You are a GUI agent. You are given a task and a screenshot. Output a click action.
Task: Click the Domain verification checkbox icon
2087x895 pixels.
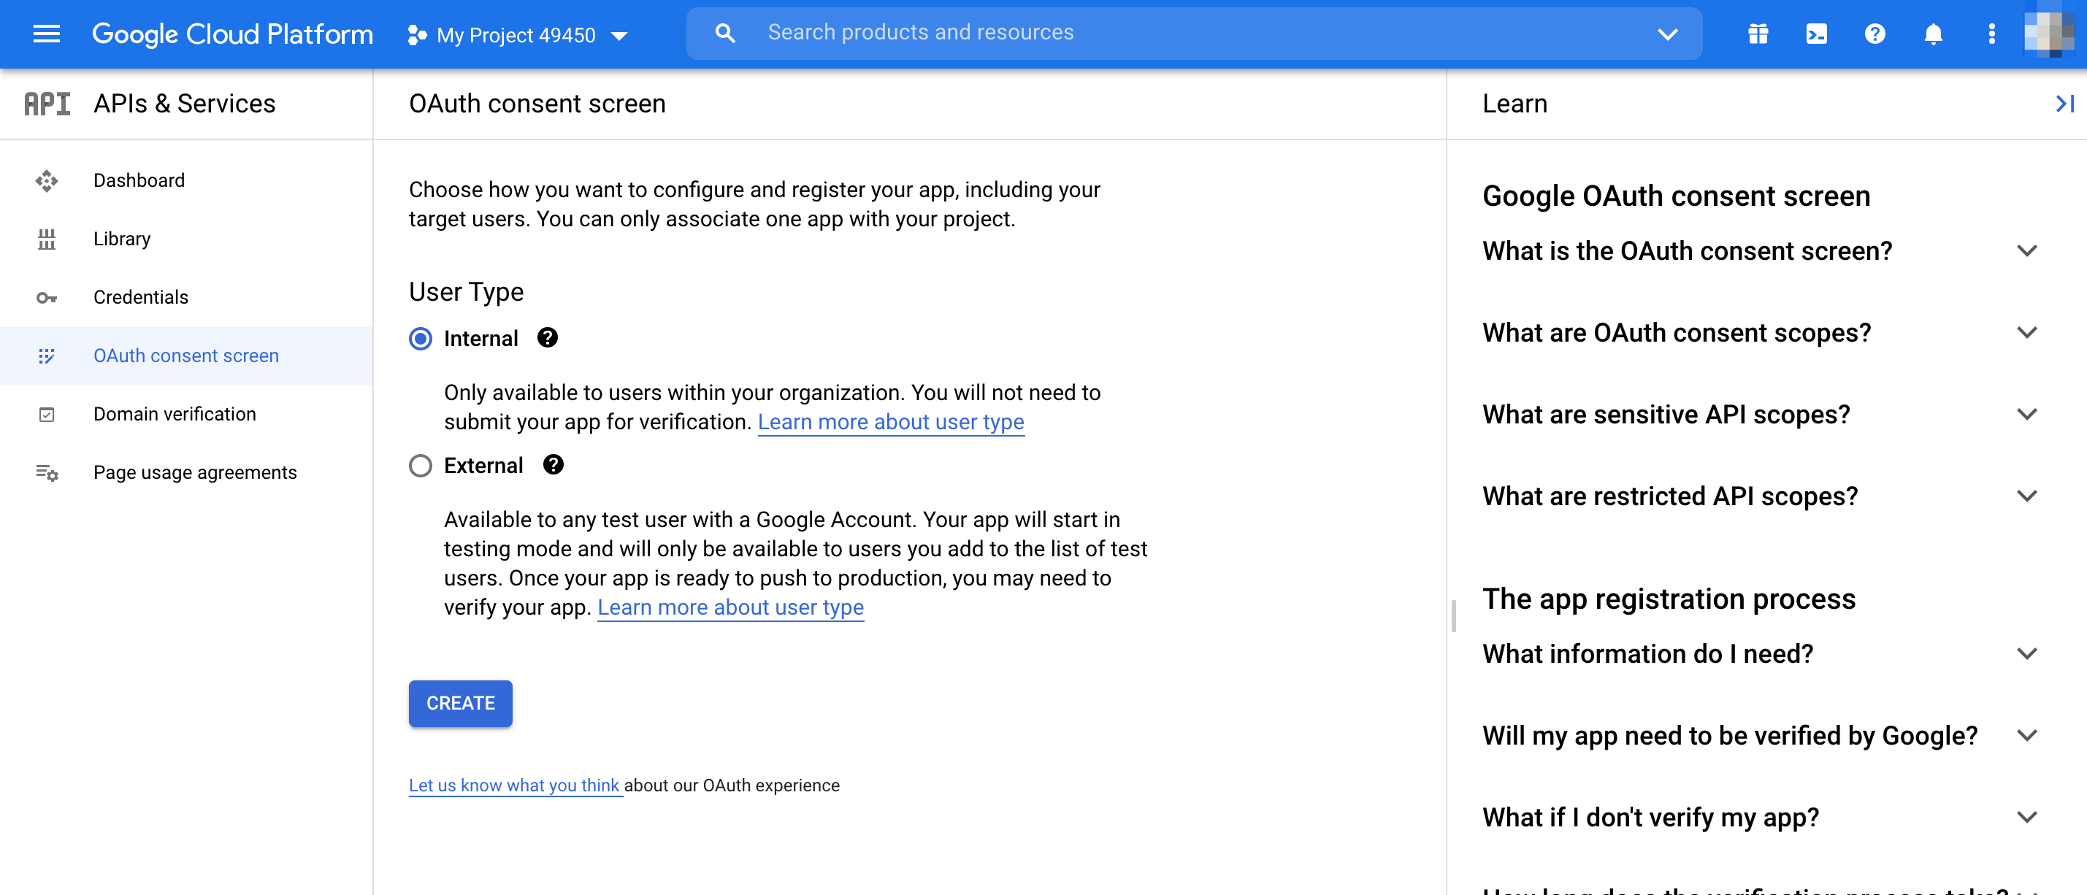tap(46, 415)
